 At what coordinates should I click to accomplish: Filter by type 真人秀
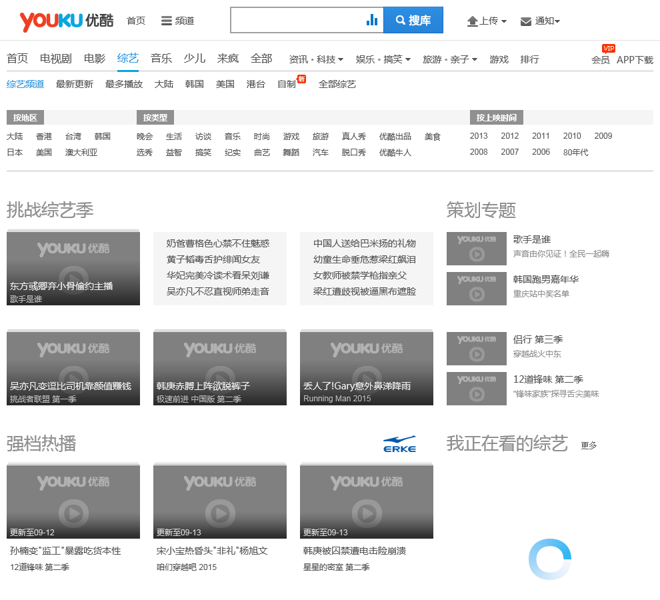[x=353, y=137]
